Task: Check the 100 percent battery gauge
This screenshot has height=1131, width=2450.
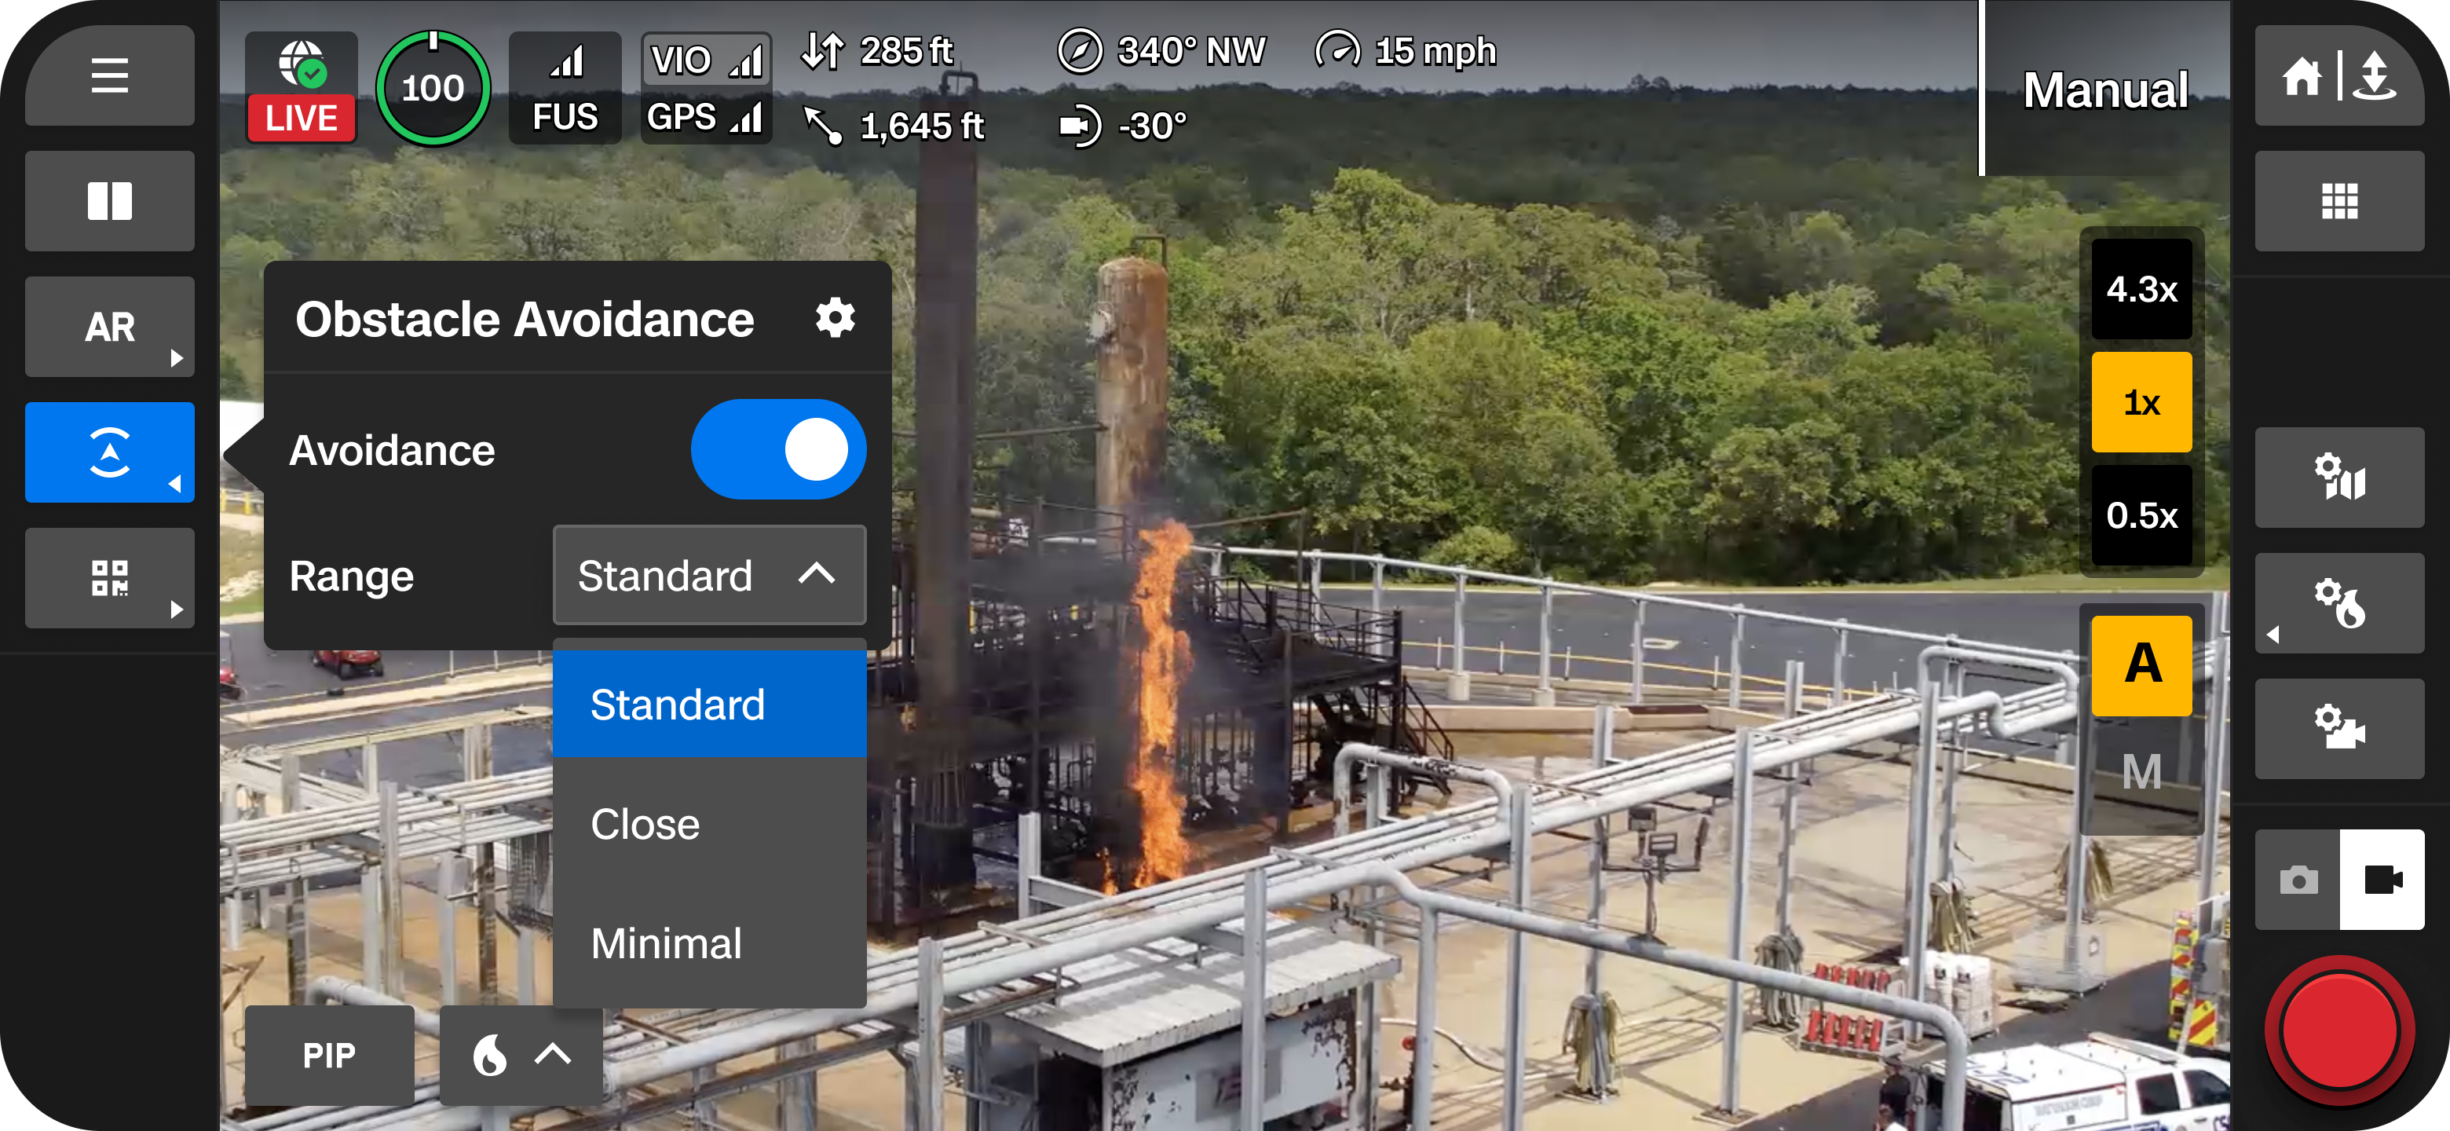Action: [433, 87]
